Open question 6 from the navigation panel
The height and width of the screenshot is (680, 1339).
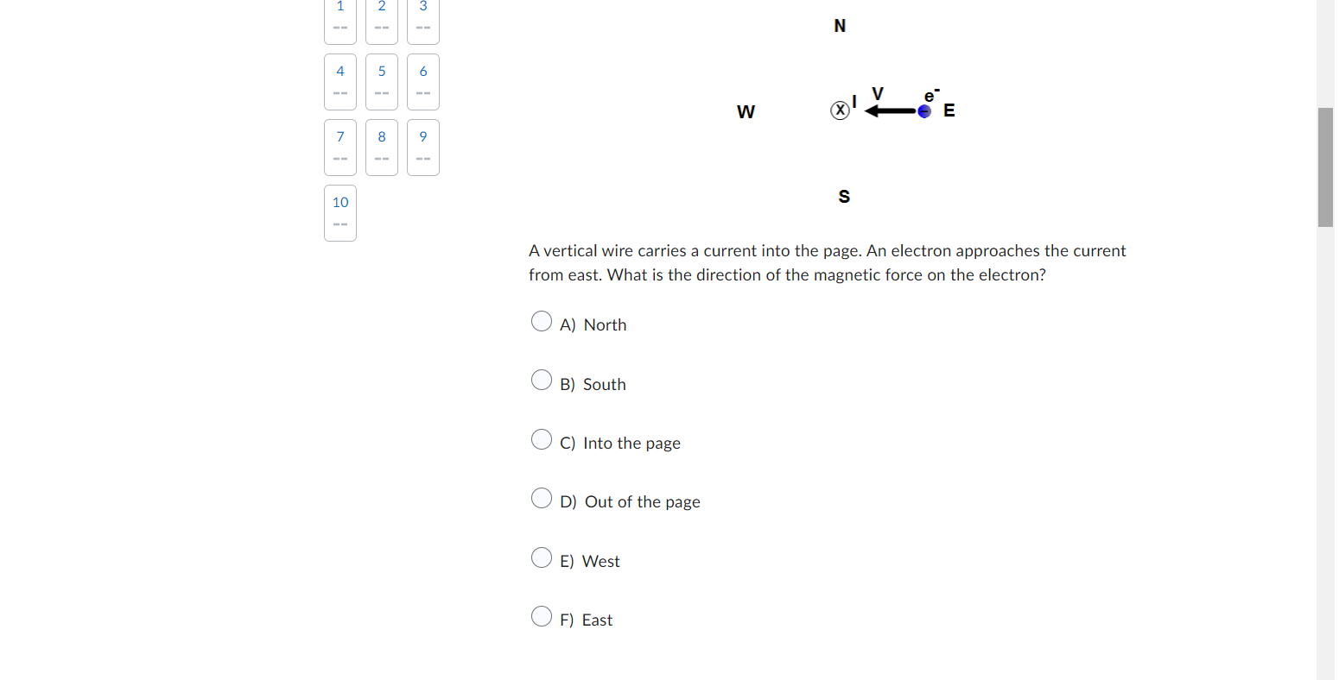422,82
